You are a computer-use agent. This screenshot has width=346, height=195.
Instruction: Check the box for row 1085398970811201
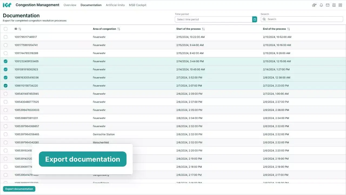[x=6, y=118]
